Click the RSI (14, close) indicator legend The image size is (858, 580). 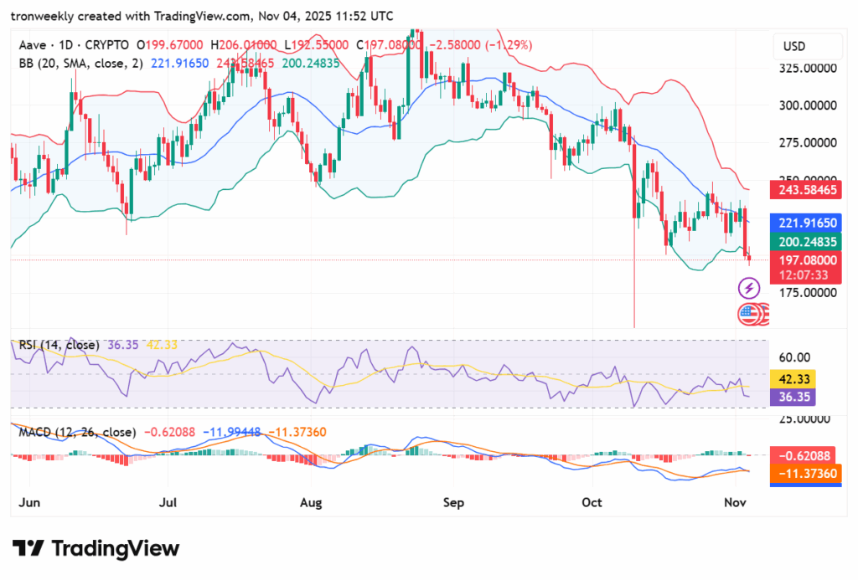[59, 345]
